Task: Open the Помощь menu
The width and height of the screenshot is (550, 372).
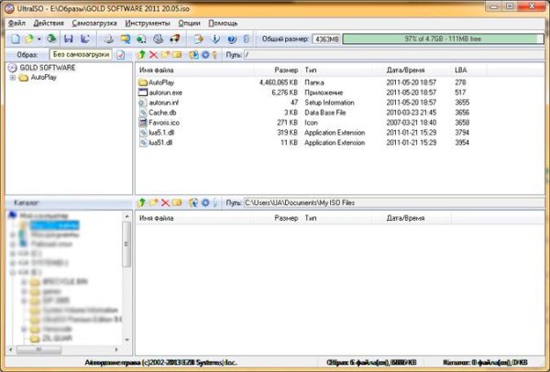Action: tap(223, 23)
